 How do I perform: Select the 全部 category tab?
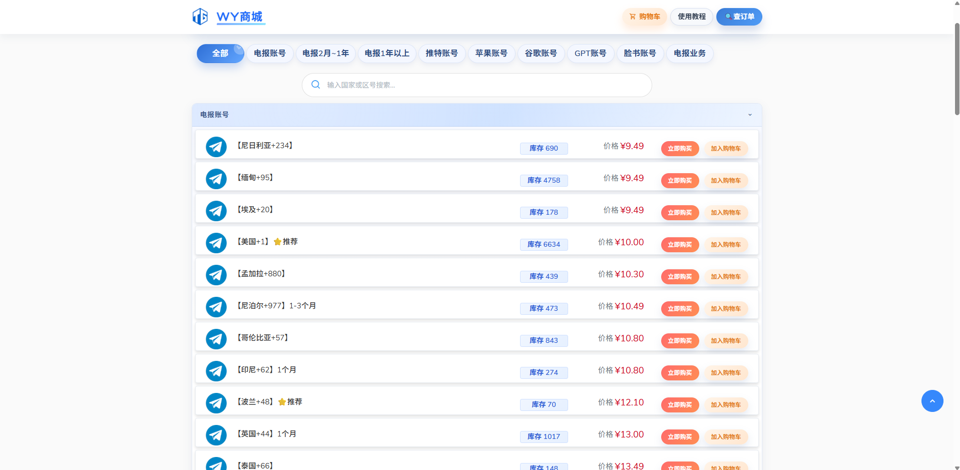(220, 54)
